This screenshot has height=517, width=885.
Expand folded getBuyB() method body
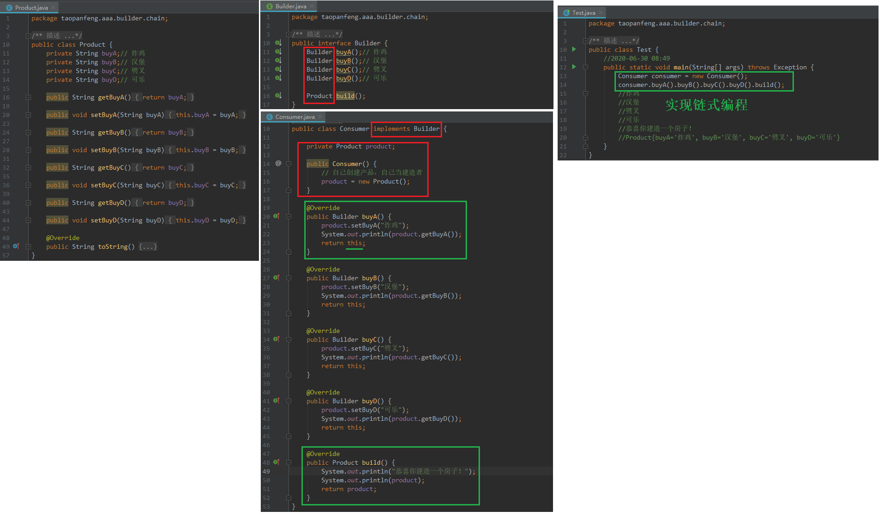28,132
